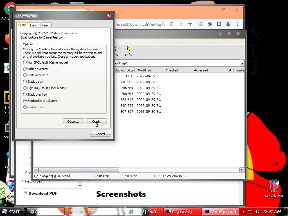Click the share page icon in Chrome
The width and height of the screenshot is (288, 216).
point(181,24)
